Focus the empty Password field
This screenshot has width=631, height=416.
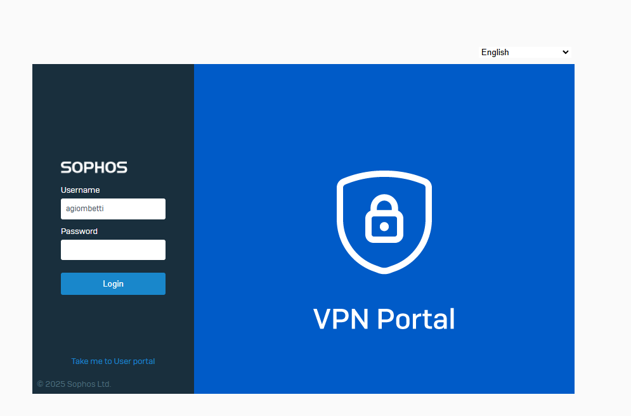click(113, 250)
